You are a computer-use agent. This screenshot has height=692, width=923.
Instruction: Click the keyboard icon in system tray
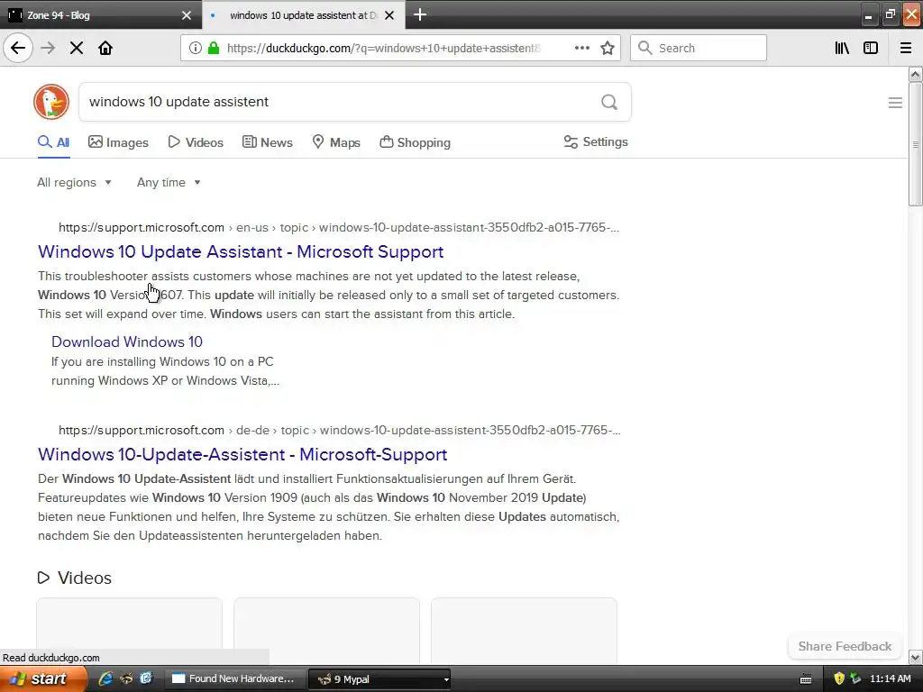(x=805, y=679)
